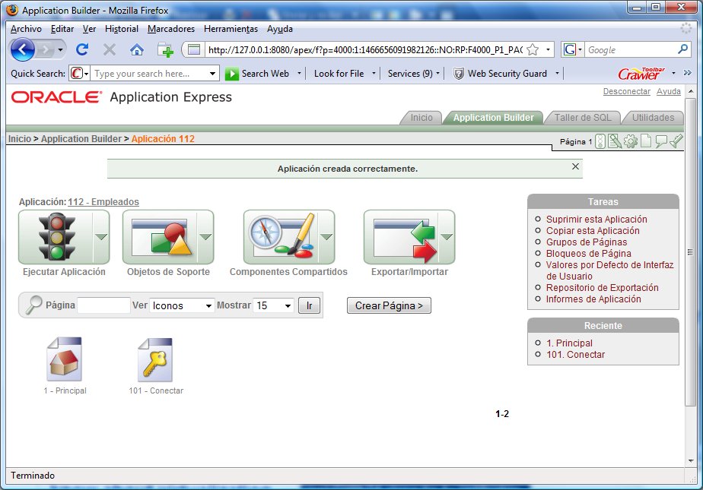The height and width of the screenshot is (490, 703).
Task: Open the Look for File toolbar item
Action: (x=339, y=74)
